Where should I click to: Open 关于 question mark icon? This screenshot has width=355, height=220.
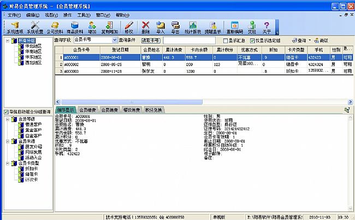coord(267,28)
